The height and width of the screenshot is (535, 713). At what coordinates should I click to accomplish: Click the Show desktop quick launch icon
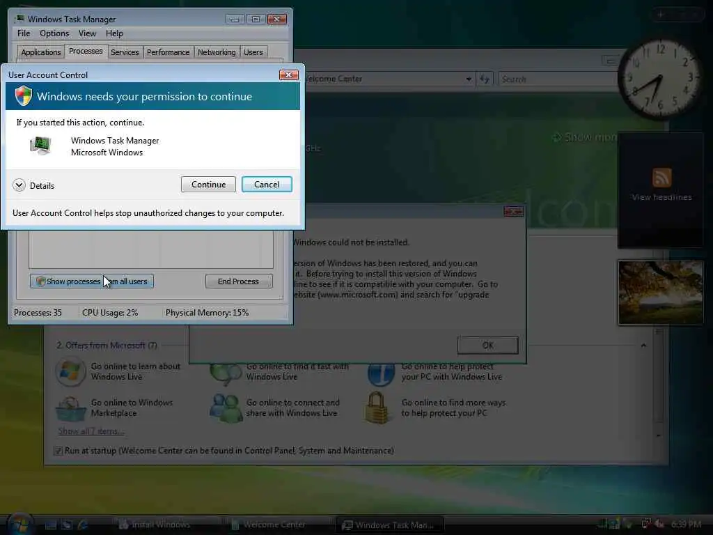[50, 525]
